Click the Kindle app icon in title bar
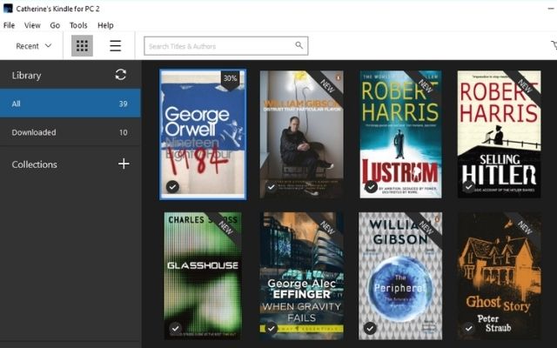Screen dimensions: 557x348 [x=8, y=9]
